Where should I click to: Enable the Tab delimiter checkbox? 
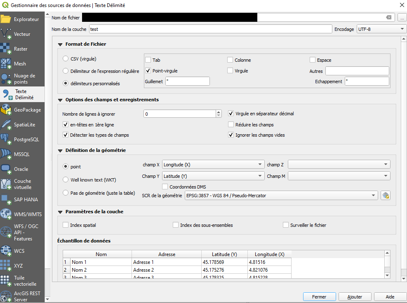(x=148, y=60)
